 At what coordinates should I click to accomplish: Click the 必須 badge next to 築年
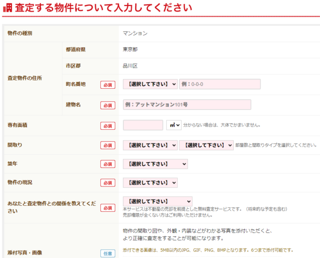[x=108, y=164]
